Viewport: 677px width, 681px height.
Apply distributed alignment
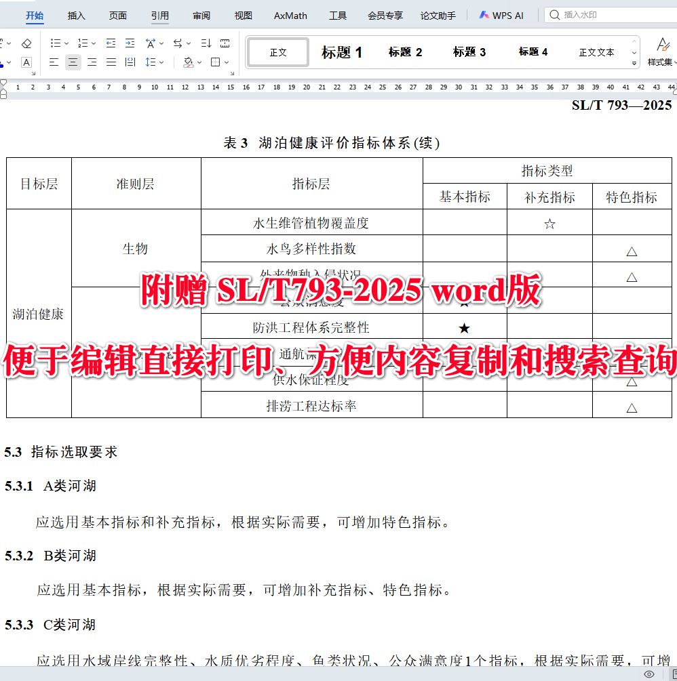(x=130, y=62)
